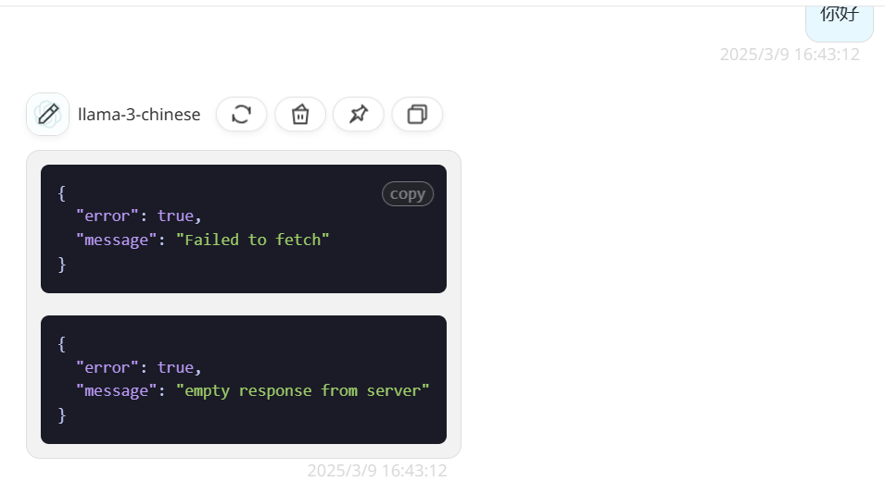Delete this message with the trash icon
The image size is (885, 481).
click(300, 114)
